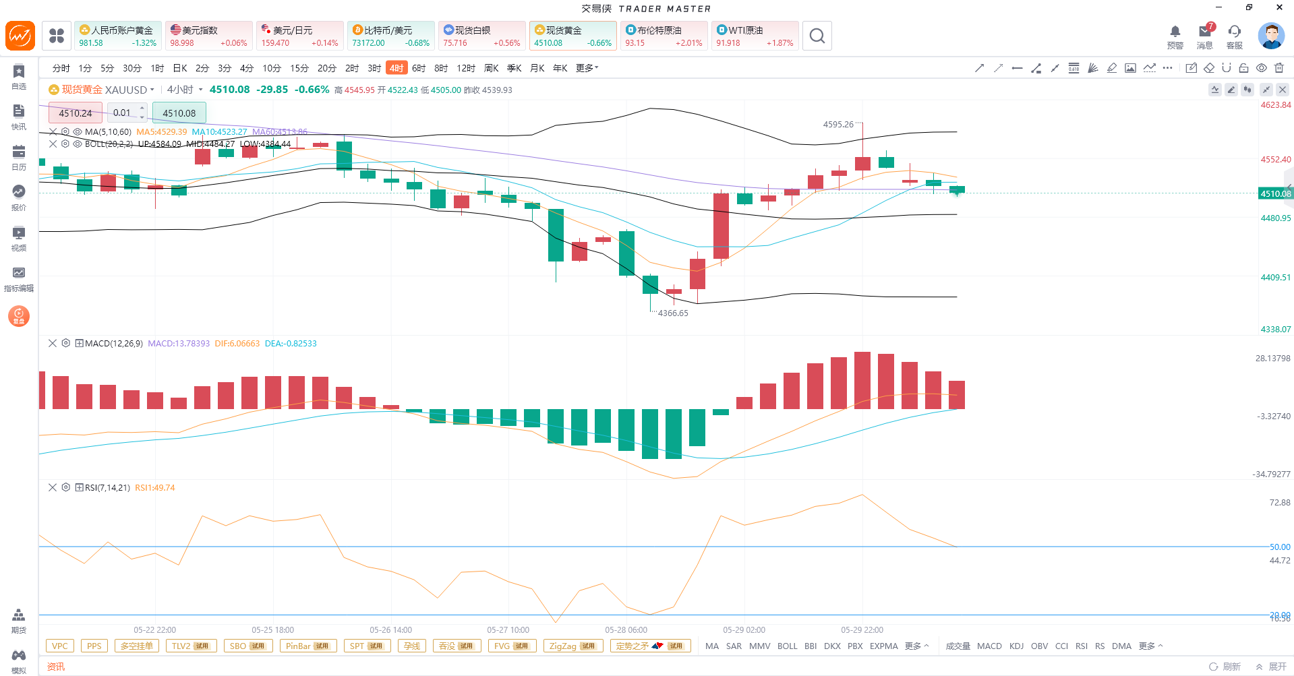Toggle visibility of MA(5,10,60) indicator
The width and height of the screenshot is (1294, 676).
click(78, 131)
